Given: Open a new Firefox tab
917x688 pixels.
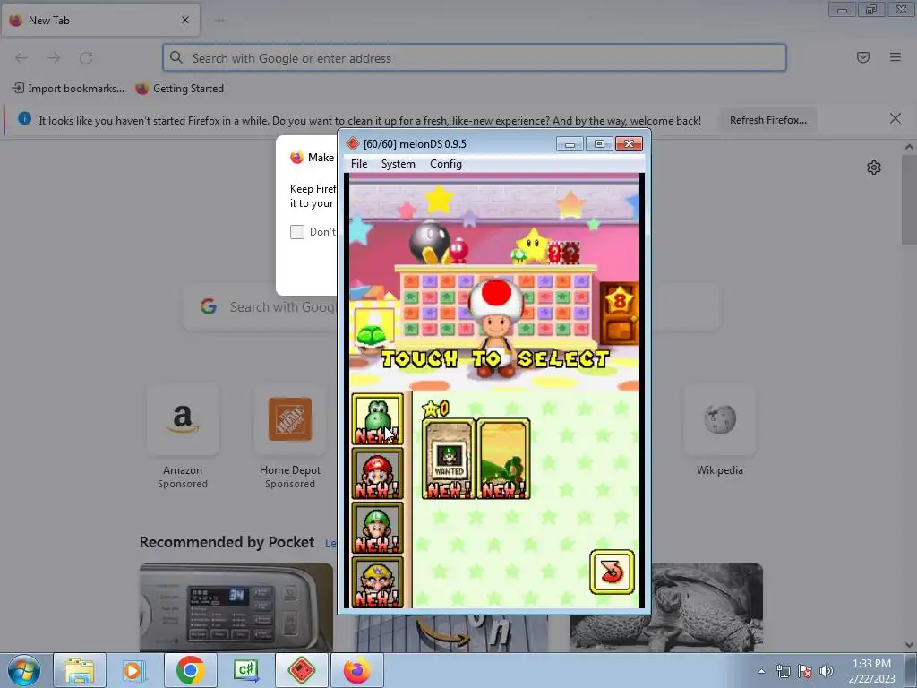Looking at the screenshot, I should point(219,21).
